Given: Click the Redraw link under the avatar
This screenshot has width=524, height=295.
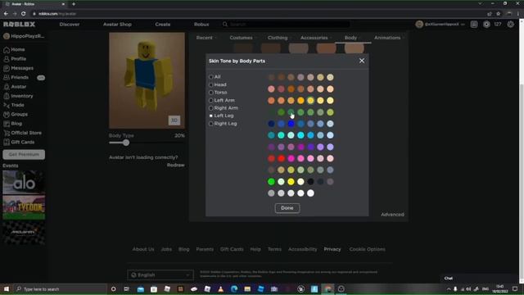Looking at the screenshot, I should [176, 166].
